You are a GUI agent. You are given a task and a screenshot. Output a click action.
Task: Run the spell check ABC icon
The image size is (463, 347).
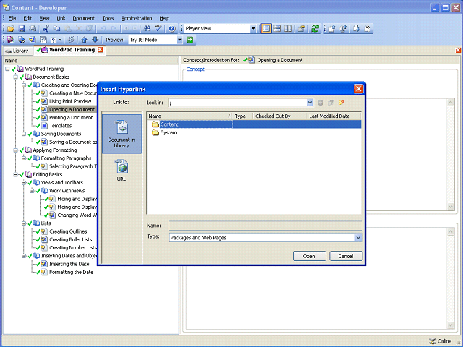(x=158, y=29)
